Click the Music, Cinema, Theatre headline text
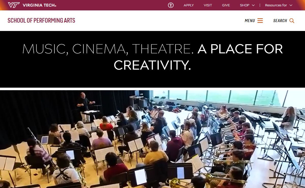 point(108,49)
